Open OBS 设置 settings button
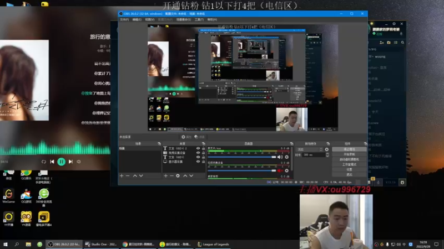Screen dimensions: 444x249 coord(349,169)
